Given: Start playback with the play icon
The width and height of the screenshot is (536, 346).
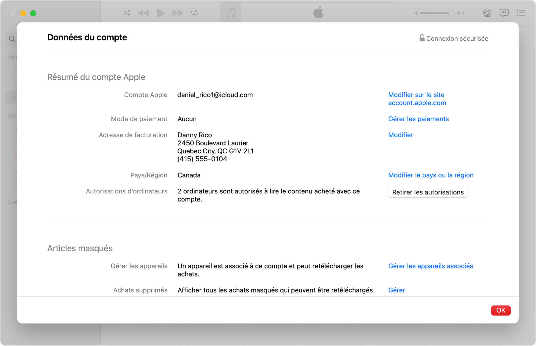Looking at the screenshot, I should point(161,13).
